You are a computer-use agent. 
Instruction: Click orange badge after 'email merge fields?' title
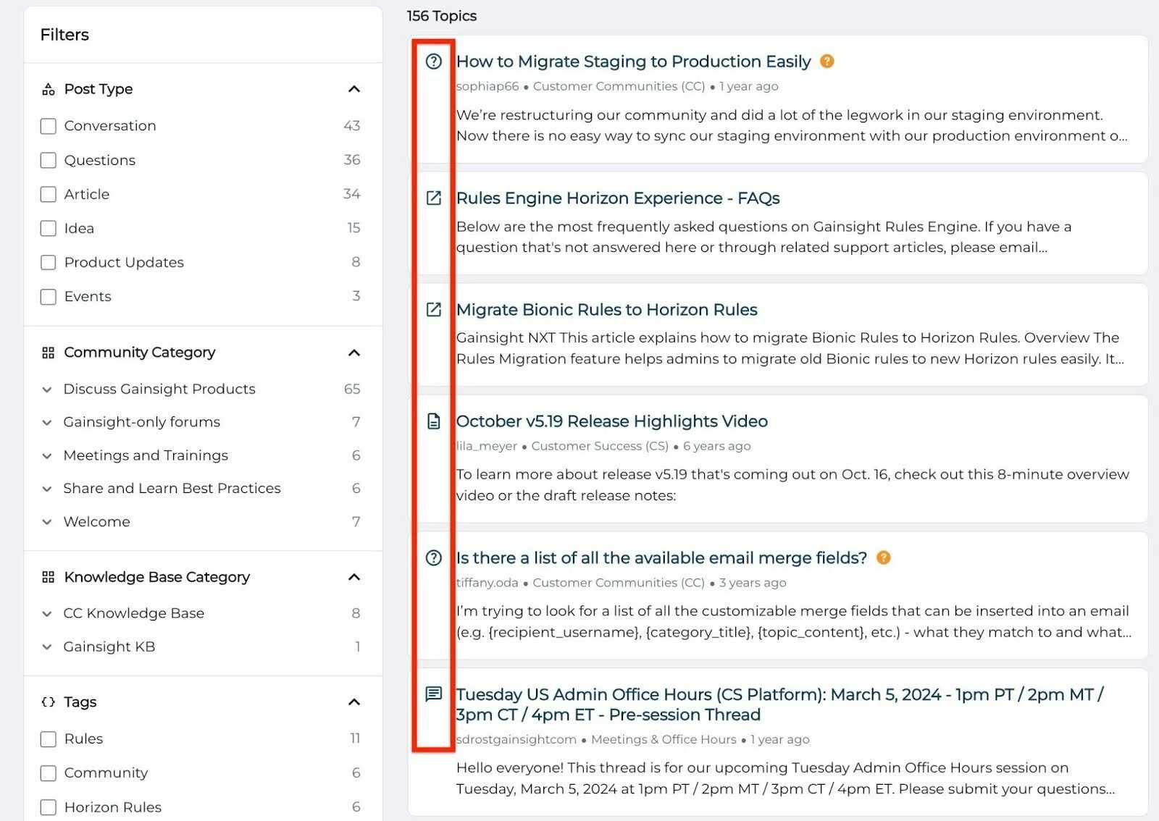click(883, 557)
